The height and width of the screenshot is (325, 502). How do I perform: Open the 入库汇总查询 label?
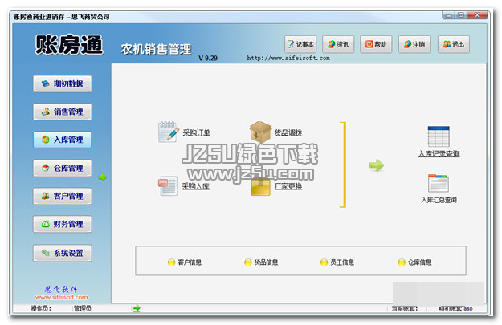(439, 200)
